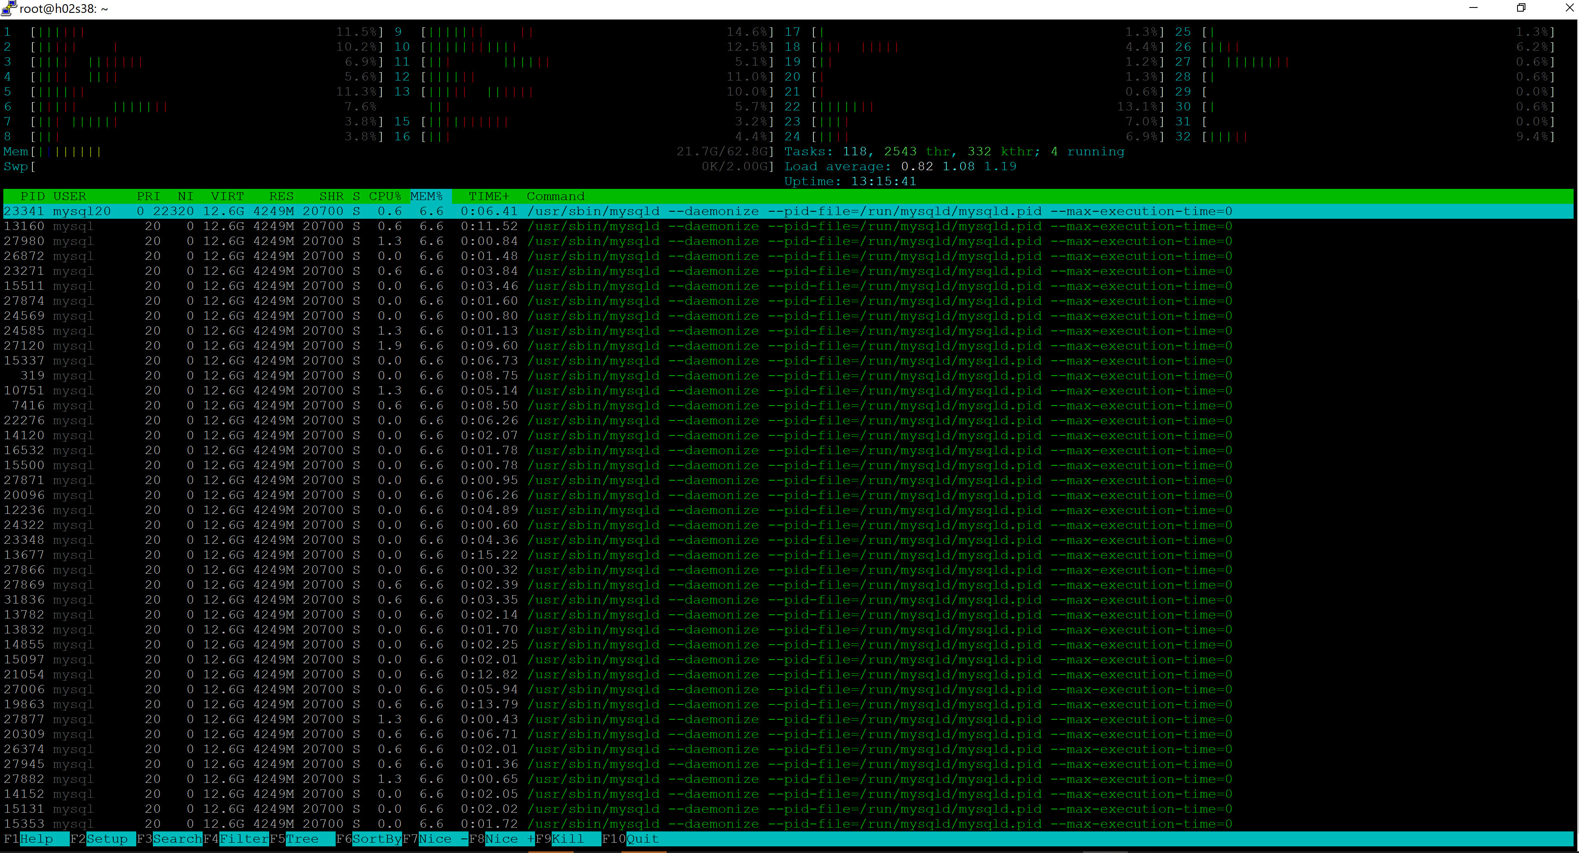Screen dimensions: 1579x853
Task: Click the Mem usage meter bar
Action: pyautogui.click(x=388, y=151)
